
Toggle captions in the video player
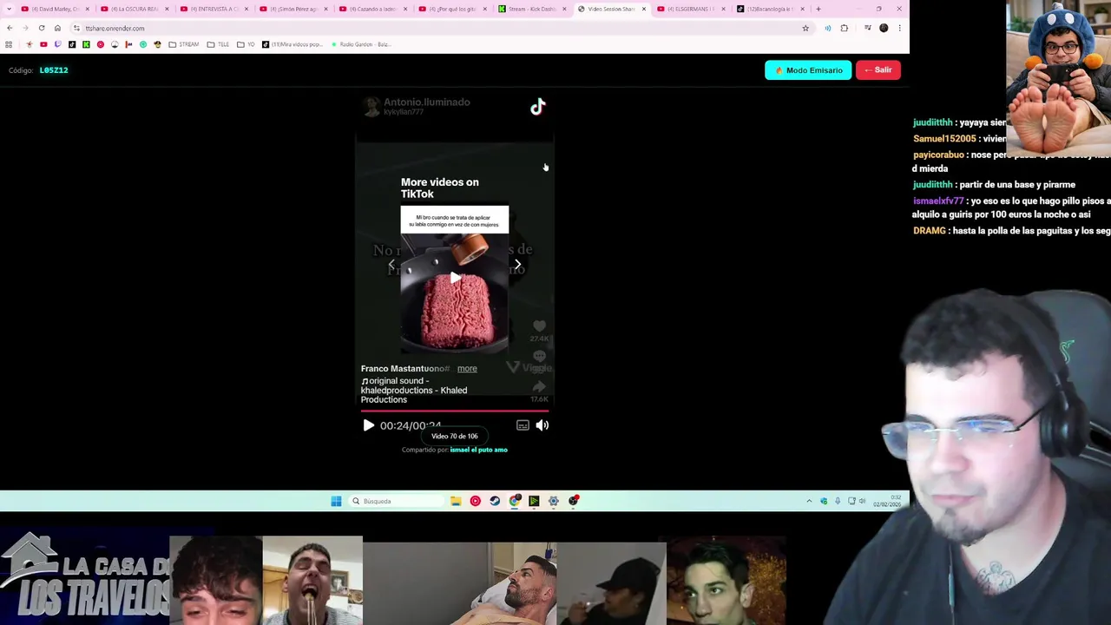point(523,425)
